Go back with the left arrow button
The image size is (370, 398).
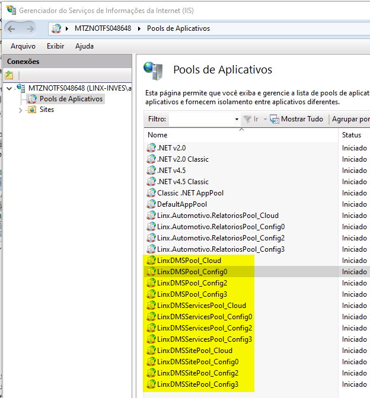tap(11, 28)
